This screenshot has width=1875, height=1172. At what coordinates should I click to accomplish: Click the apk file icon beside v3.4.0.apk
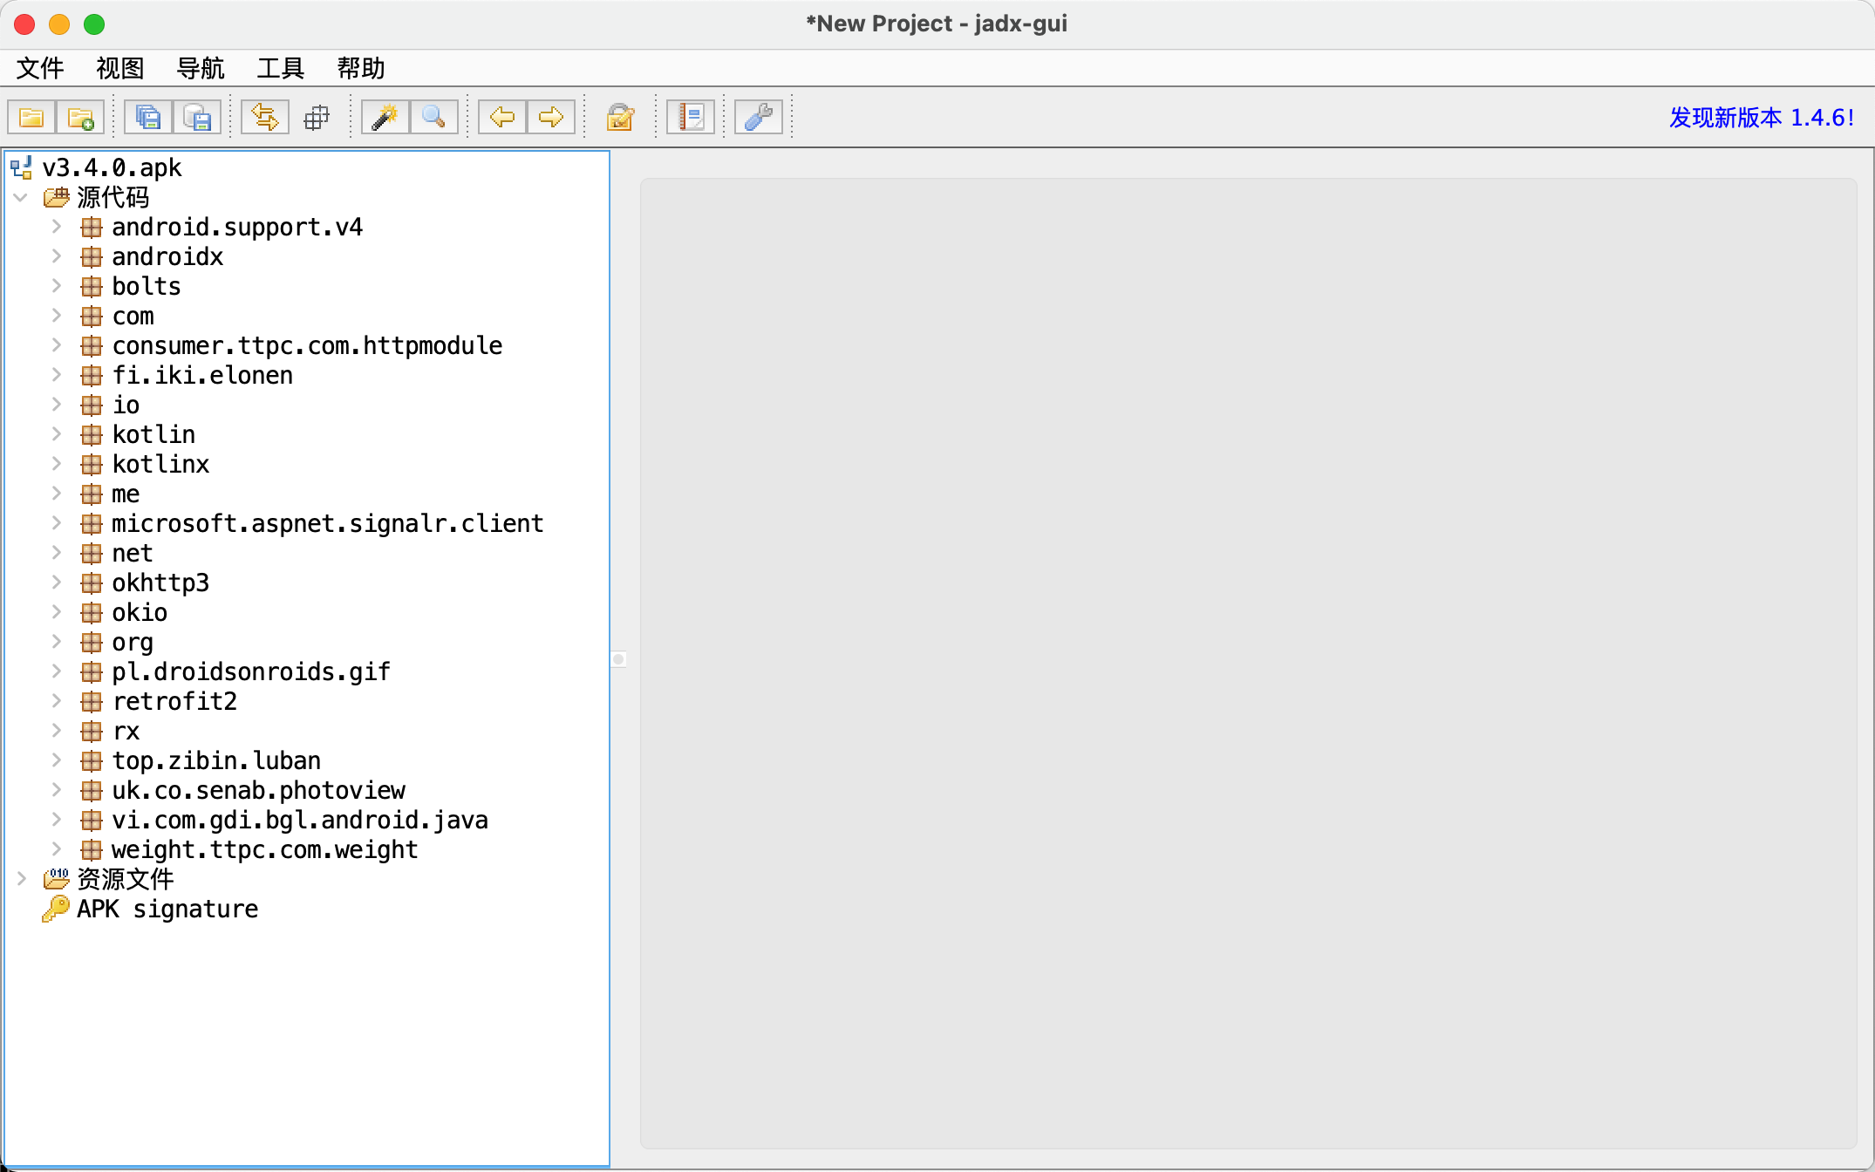click(x=22, y=167)
